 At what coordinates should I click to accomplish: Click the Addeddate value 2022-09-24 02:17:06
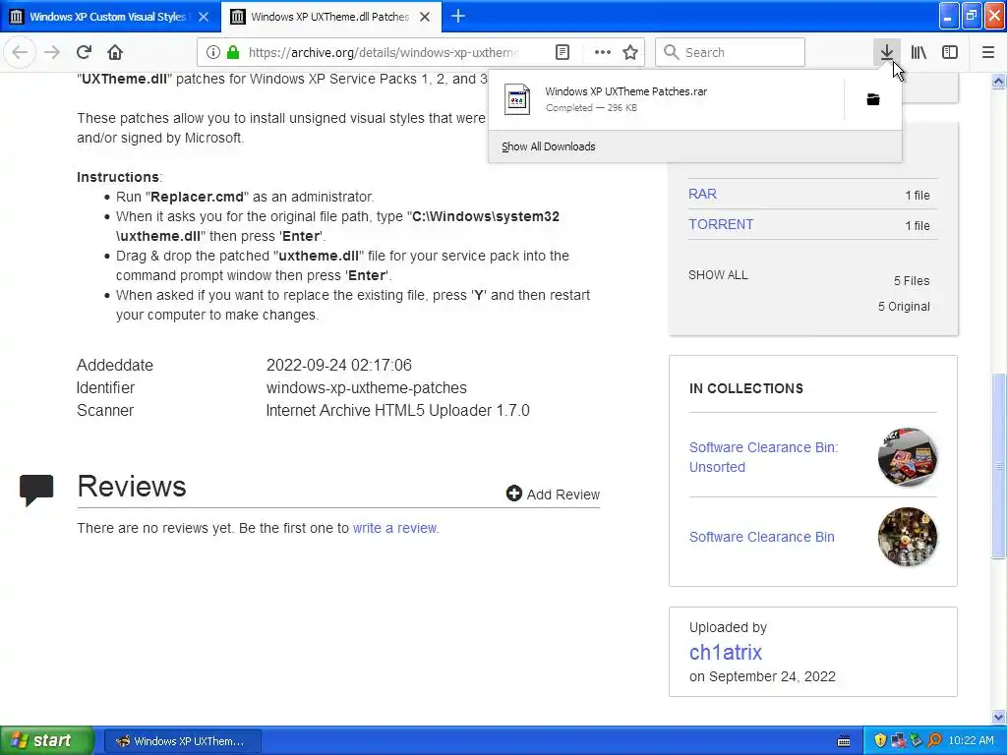point(339,366)
